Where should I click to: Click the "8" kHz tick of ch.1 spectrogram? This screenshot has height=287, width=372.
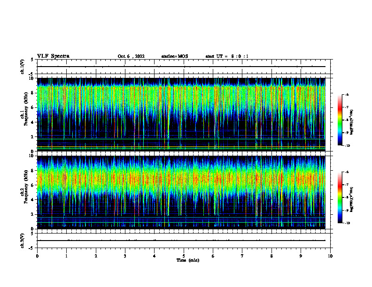(33, 93)
